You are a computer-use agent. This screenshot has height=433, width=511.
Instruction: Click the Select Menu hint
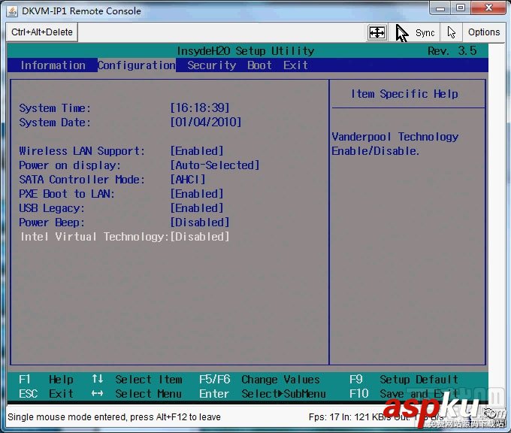coord(136,394)
